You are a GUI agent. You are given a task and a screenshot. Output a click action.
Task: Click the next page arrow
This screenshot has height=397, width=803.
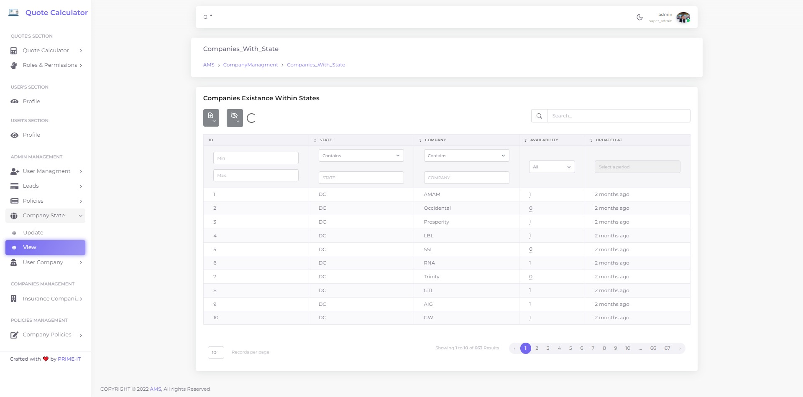680,348
